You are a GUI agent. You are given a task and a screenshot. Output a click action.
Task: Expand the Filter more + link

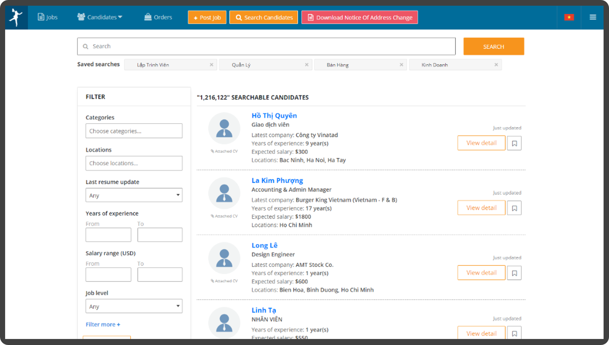pyautogui.click(x=103, y=325)
